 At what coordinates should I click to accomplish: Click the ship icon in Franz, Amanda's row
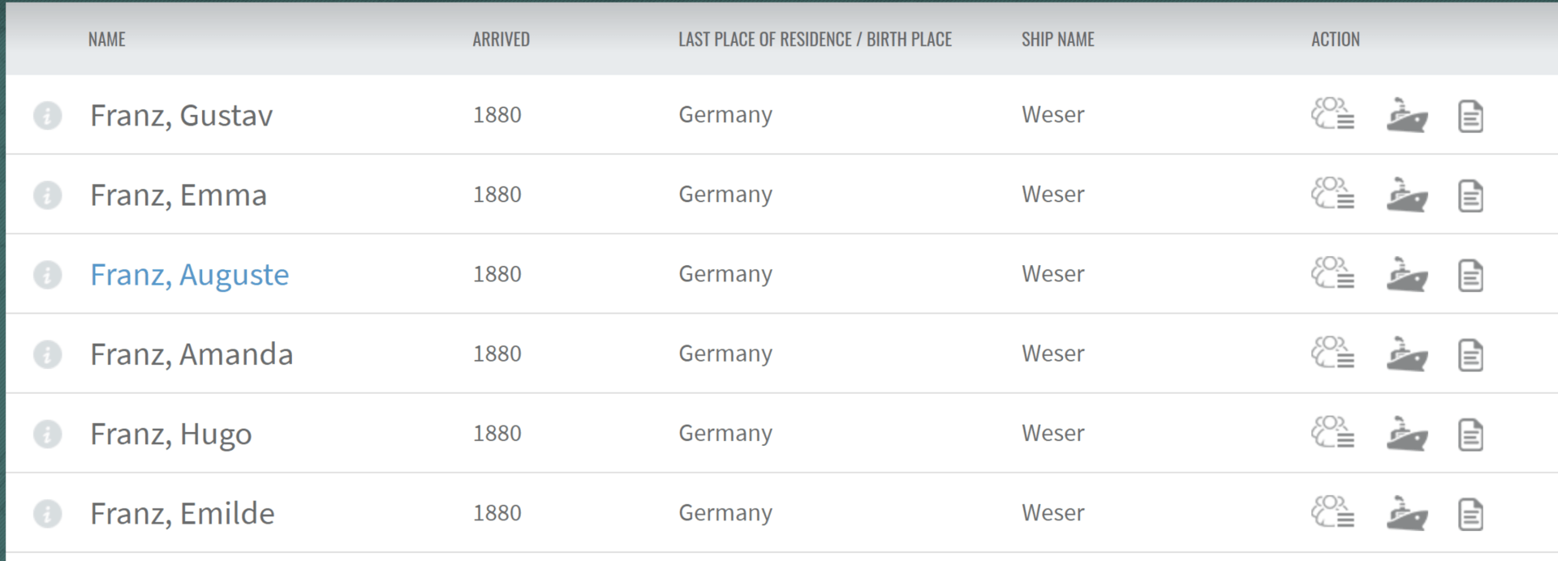click(x=1406, y=353)
